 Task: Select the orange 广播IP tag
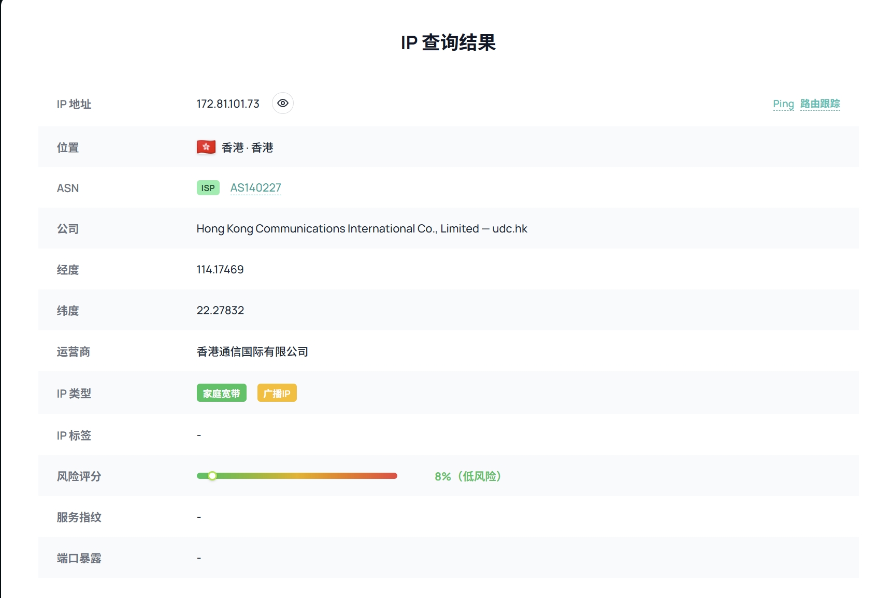click(277, 393)
